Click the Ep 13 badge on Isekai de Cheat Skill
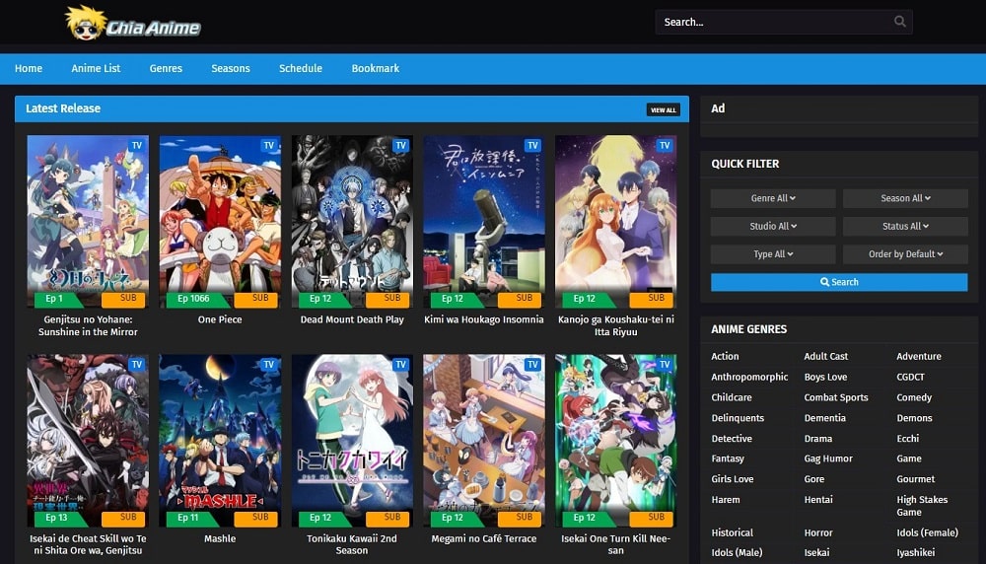Image resolution: width=986 pixels, height=564 pixels. pyautogui.click(x=56, y=518)
